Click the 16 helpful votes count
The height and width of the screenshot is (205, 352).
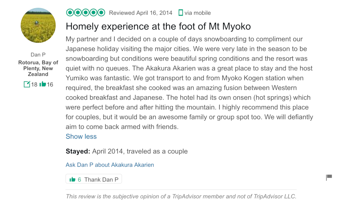[50, 84]
